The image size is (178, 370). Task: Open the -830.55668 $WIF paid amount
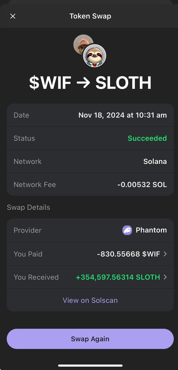(x=128, y=254)
